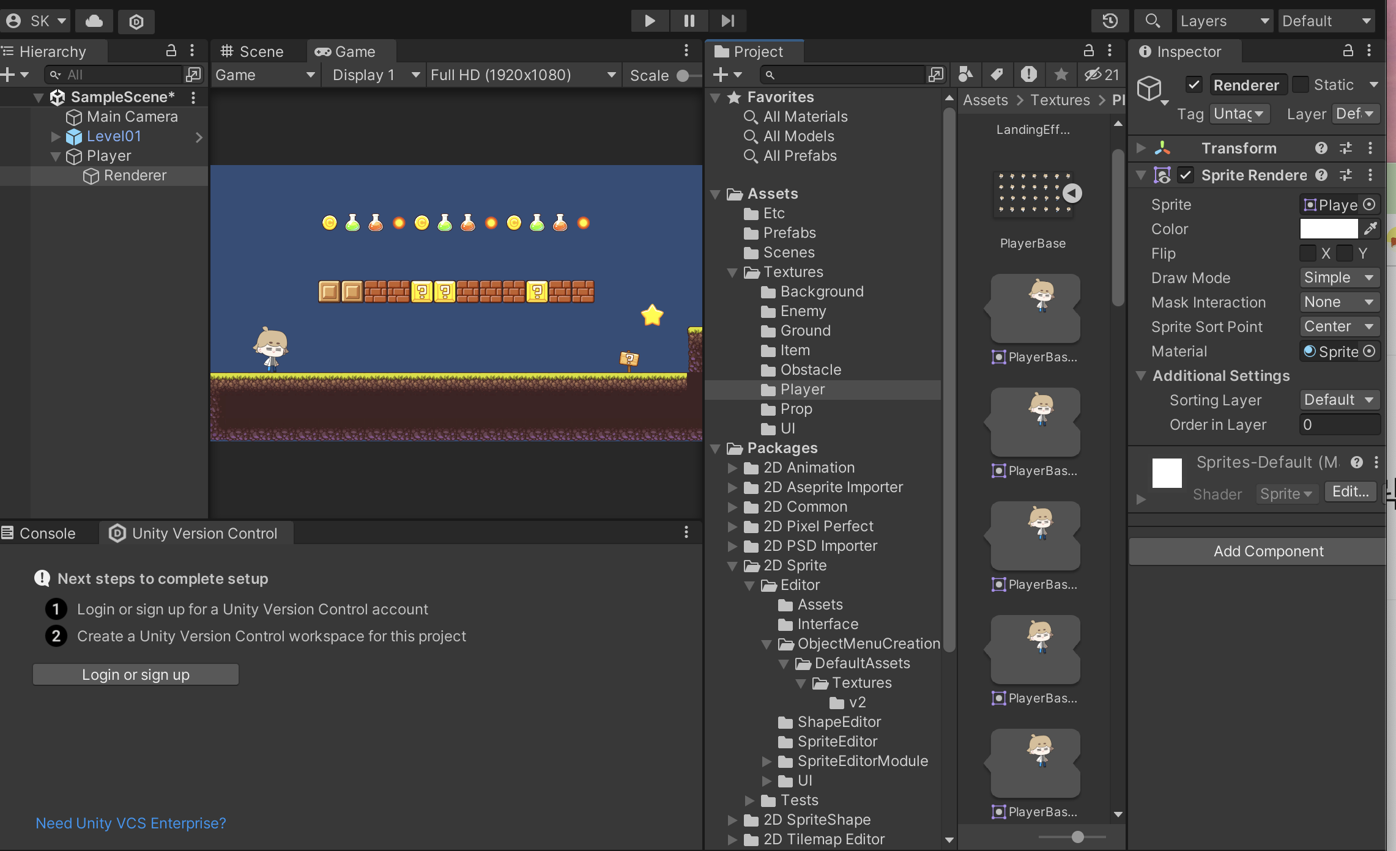Click the Step frame button

point(727,21)
